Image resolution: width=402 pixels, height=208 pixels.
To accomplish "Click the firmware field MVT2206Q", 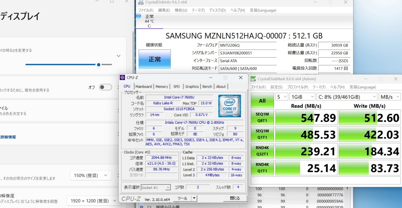I will (x=248, y=45).
